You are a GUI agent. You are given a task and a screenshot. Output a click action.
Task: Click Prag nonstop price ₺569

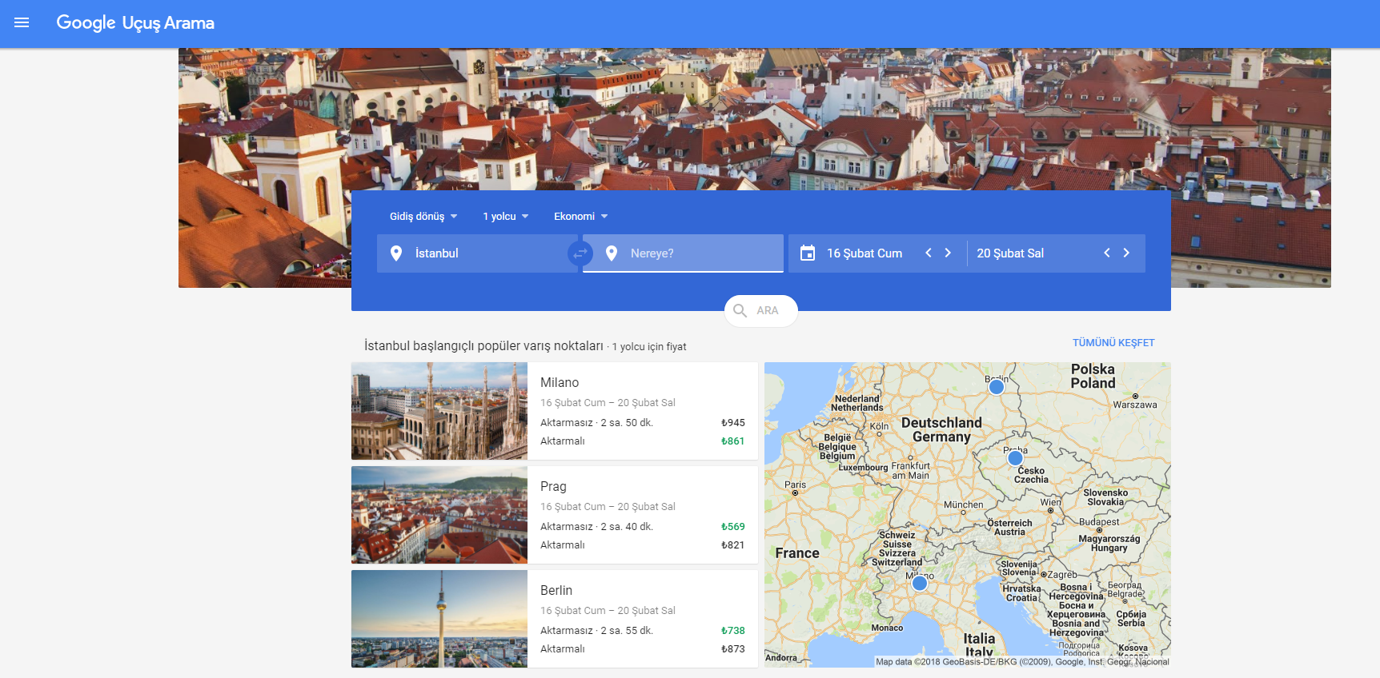click(x=733, y=527)
